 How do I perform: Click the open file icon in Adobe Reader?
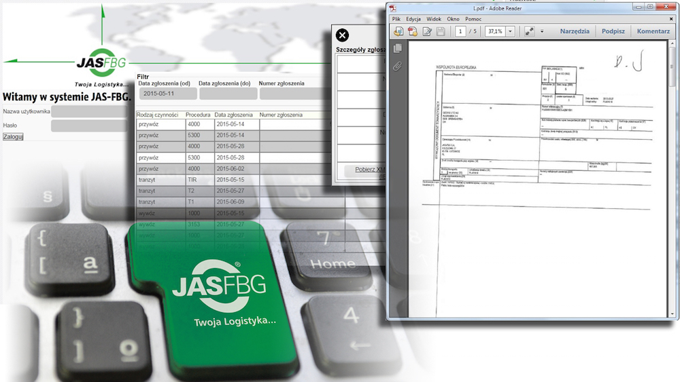398,31
